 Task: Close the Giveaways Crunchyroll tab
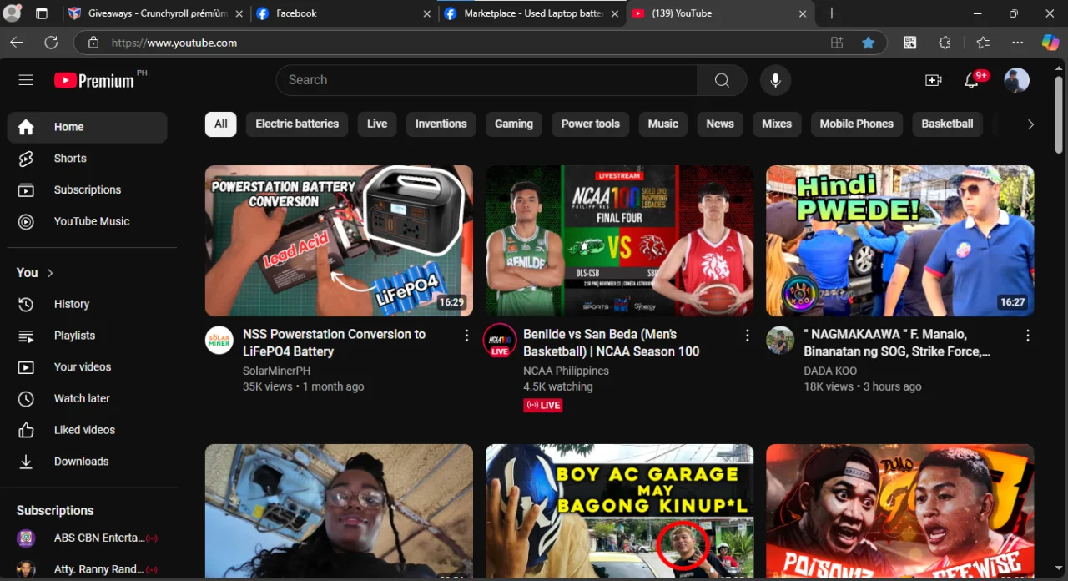point(239,13)
